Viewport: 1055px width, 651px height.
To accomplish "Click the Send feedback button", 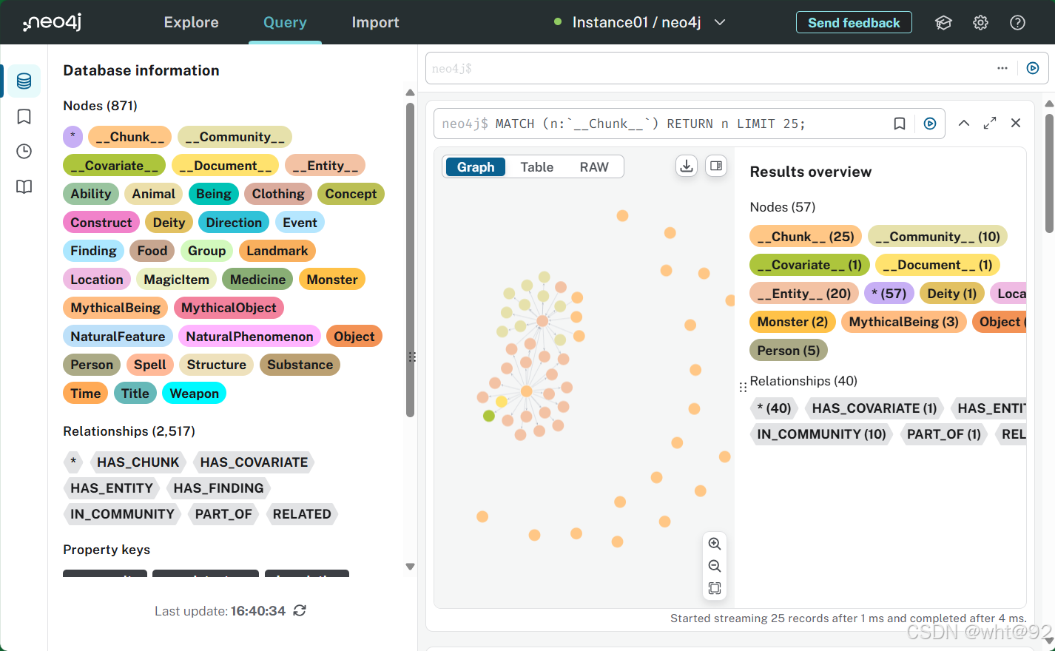I will [x=854, y=22].
